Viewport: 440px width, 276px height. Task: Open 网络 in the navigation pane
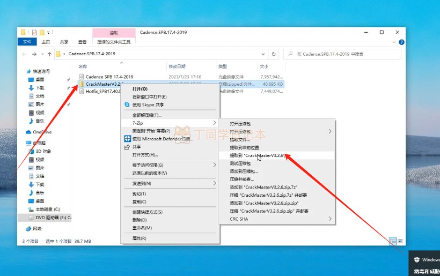tap(37, 229)
